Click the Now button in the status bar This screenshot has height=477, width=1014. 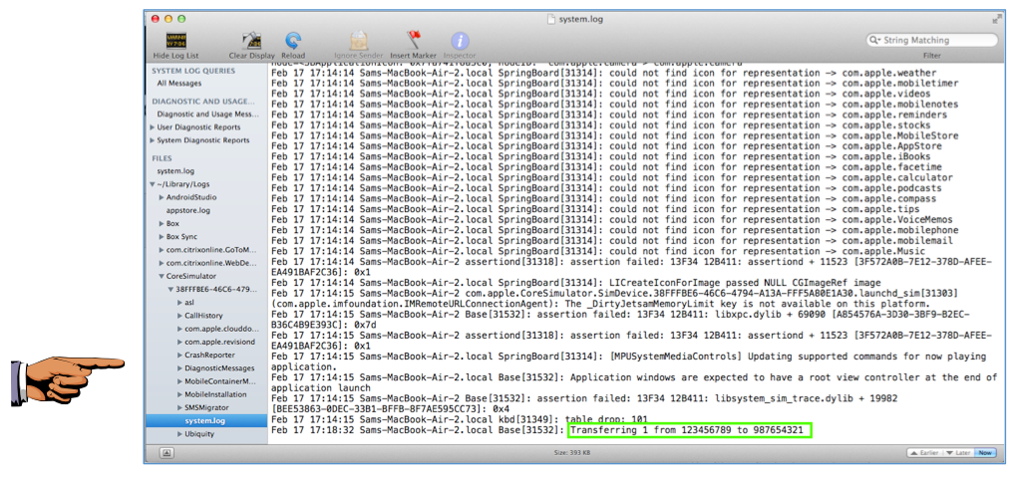[x=985, y=453]
